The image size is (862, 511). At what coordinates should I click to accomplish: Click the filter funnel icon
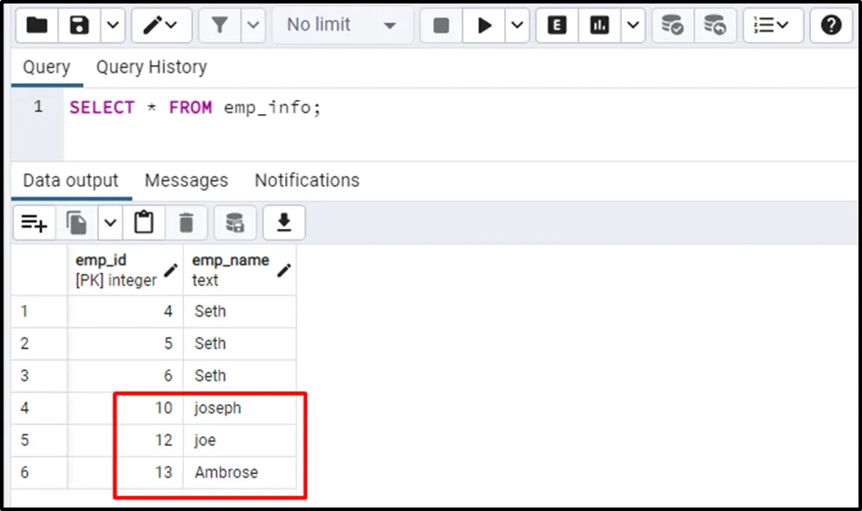(217, 25)
